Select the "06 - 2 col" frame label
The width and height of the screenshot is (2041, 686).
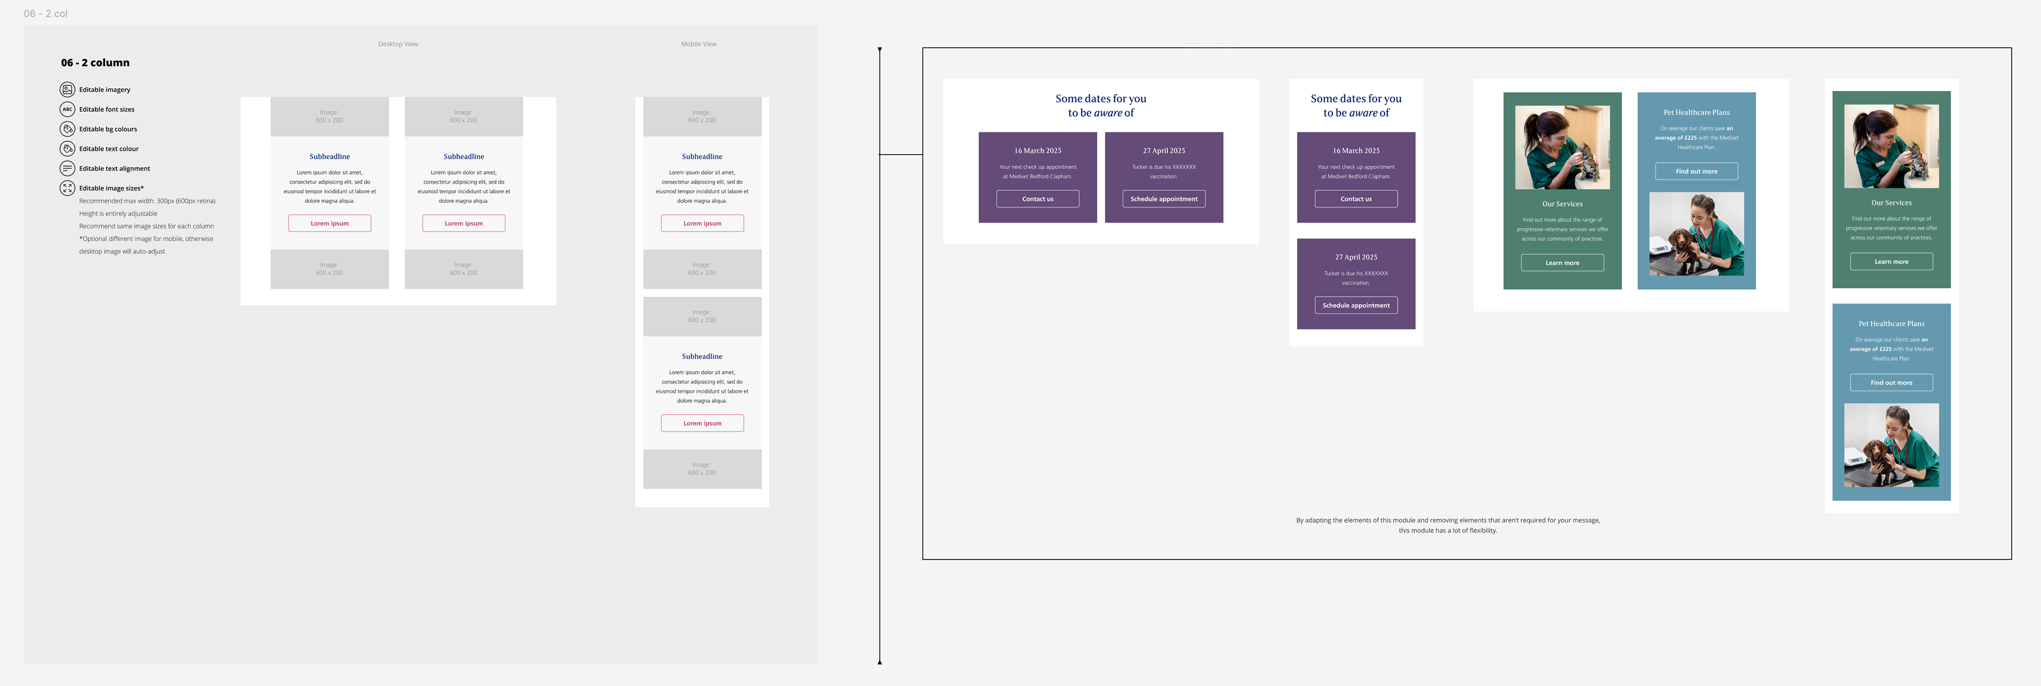pyautogui.click(x=45, y=13)
